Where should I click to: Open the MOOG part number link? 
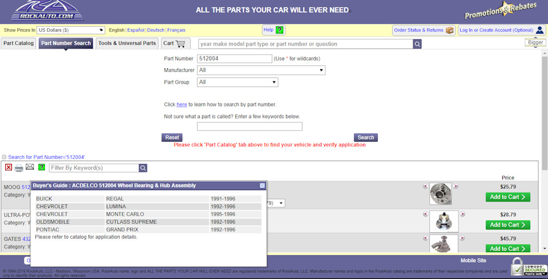26,187
